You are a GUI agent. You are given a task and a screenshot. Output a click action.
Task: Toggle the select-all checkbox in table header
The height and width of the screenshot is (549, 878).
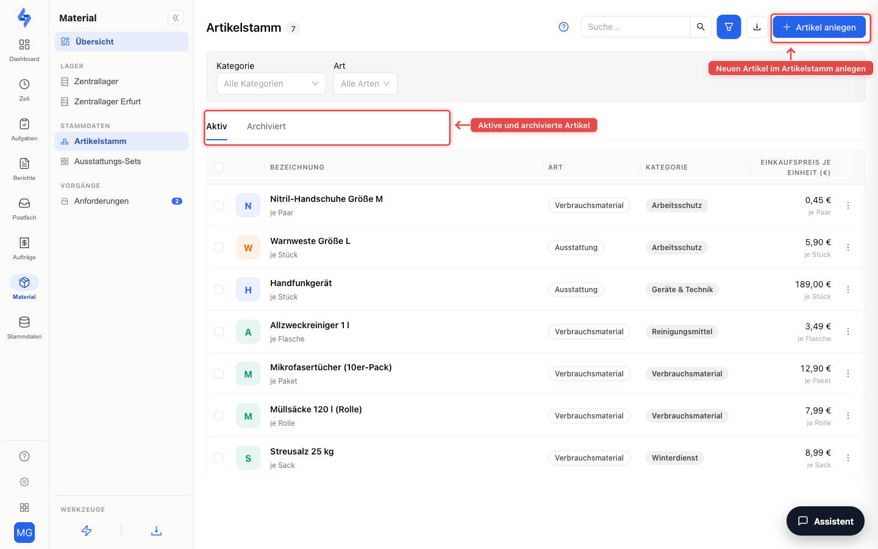(x=219, y=167)
